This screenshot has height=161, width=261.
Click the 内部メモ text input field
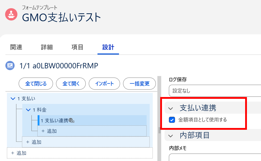[x=215, y=157]
